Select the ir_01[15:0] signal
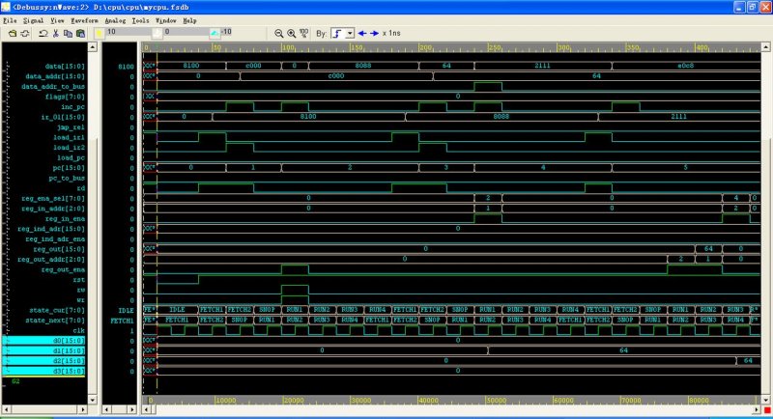Screen dimensions: 773x419 click(x=63, y=117)
